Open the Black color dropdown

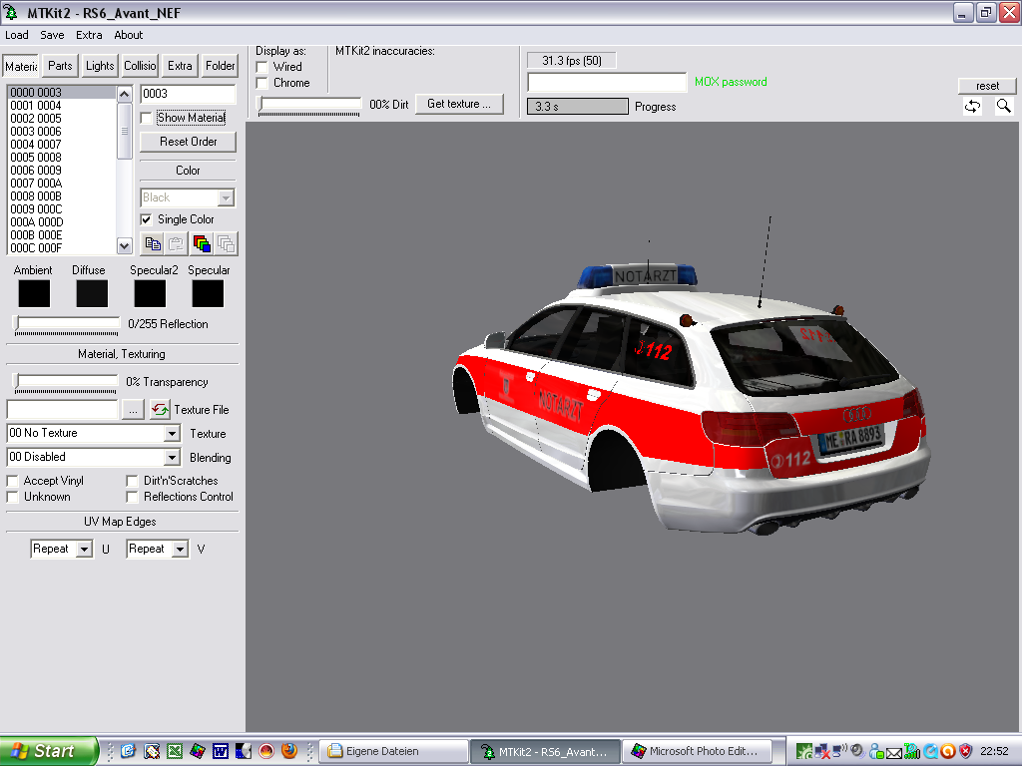point(226,197)
